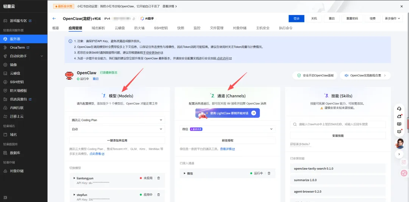
Task: Click the SSH密钥 sidebar icon
Action: tap(5, 82)
